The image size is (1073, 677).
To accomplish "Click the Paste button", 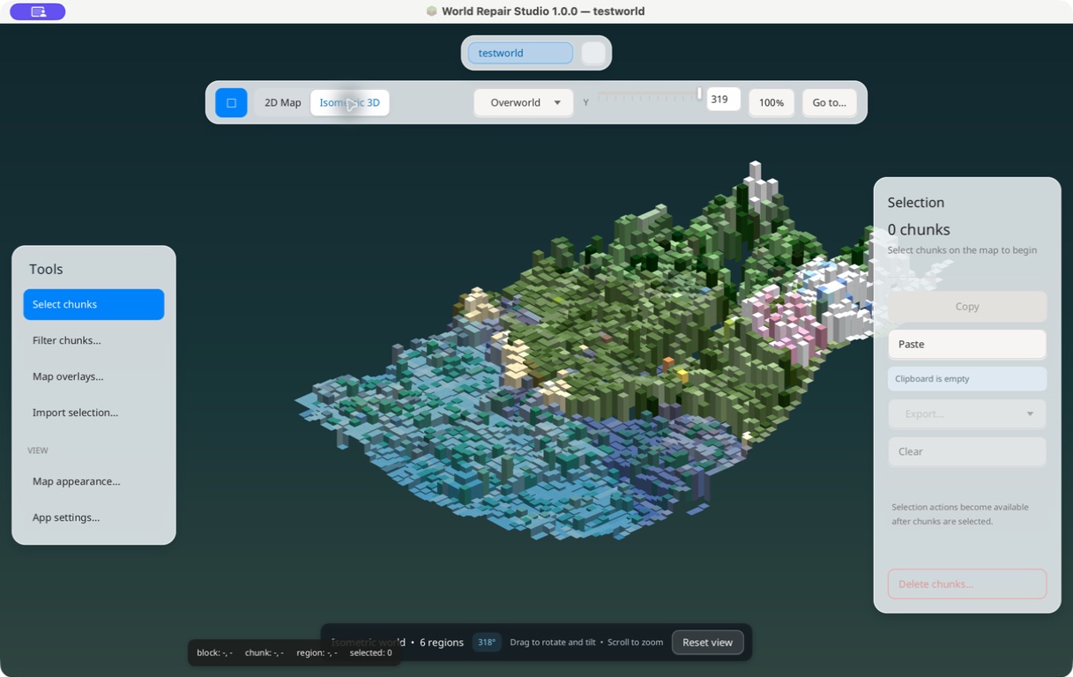I will [x=967, y=344].
